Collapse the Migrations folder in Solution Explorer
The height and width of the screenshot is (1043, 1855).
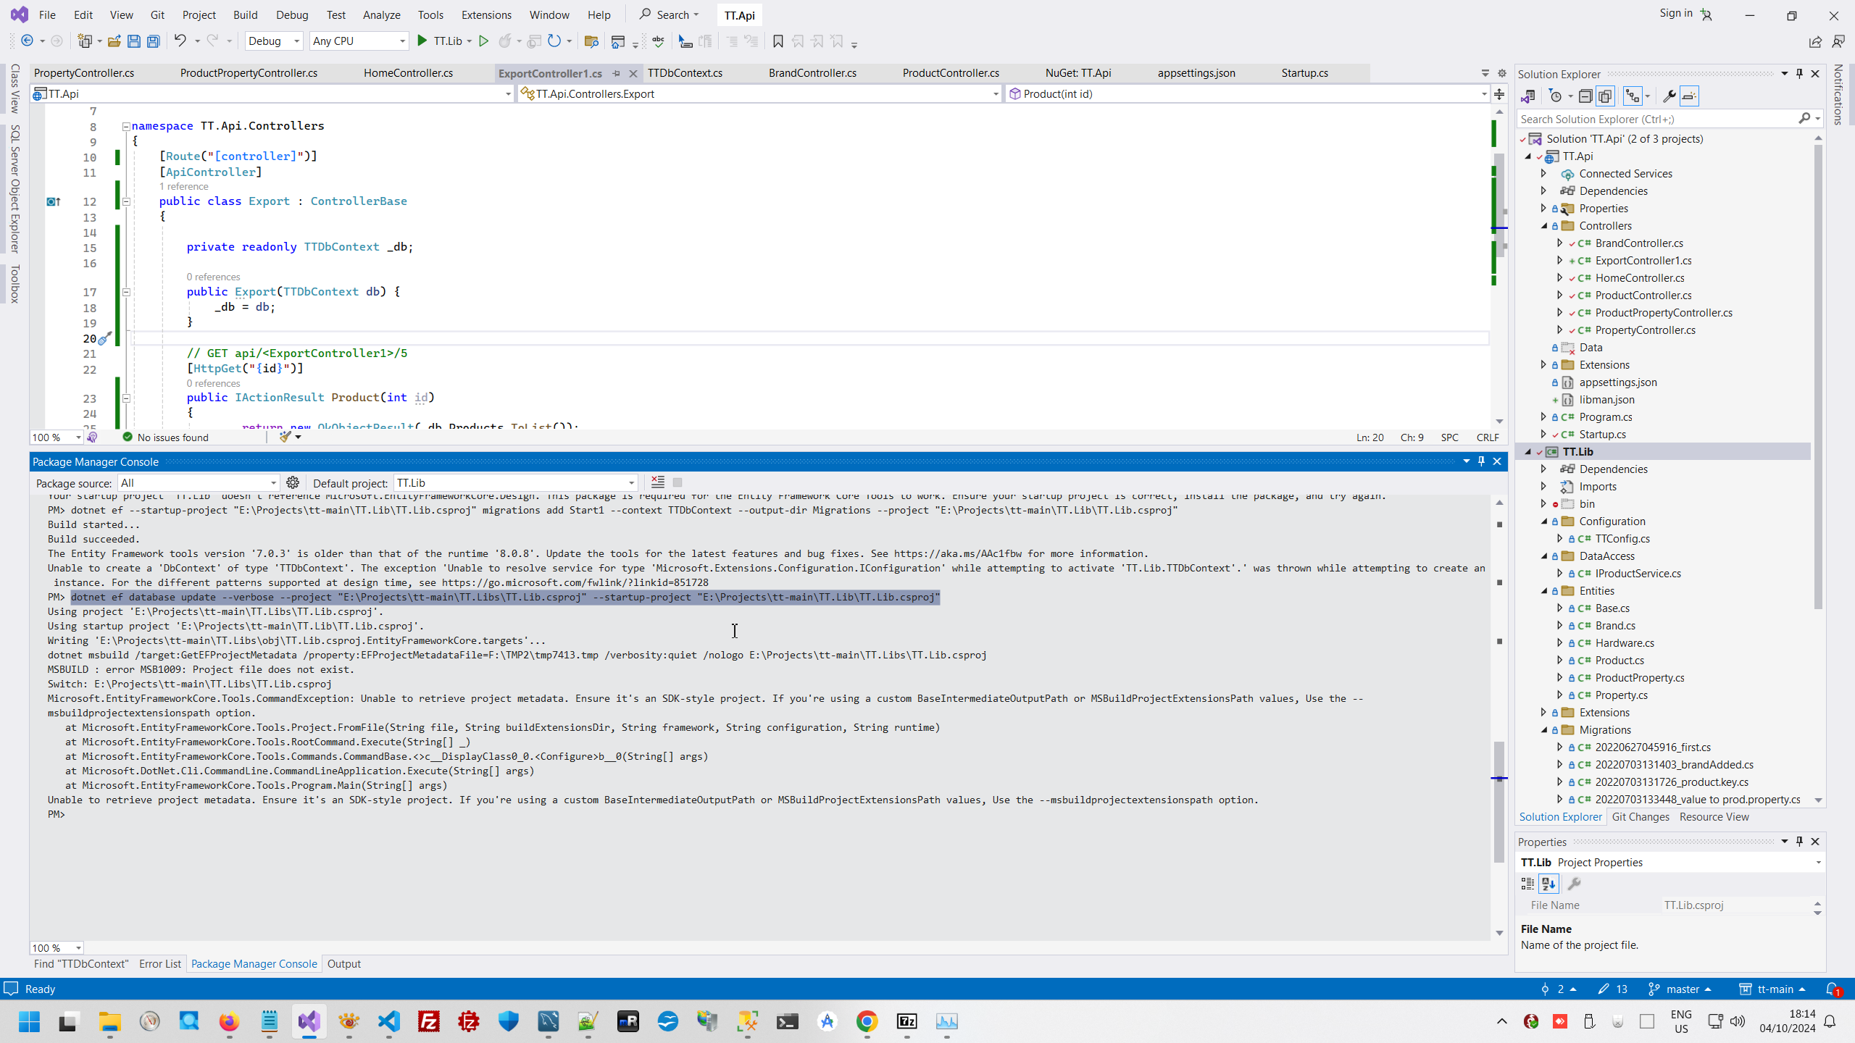1544,730
